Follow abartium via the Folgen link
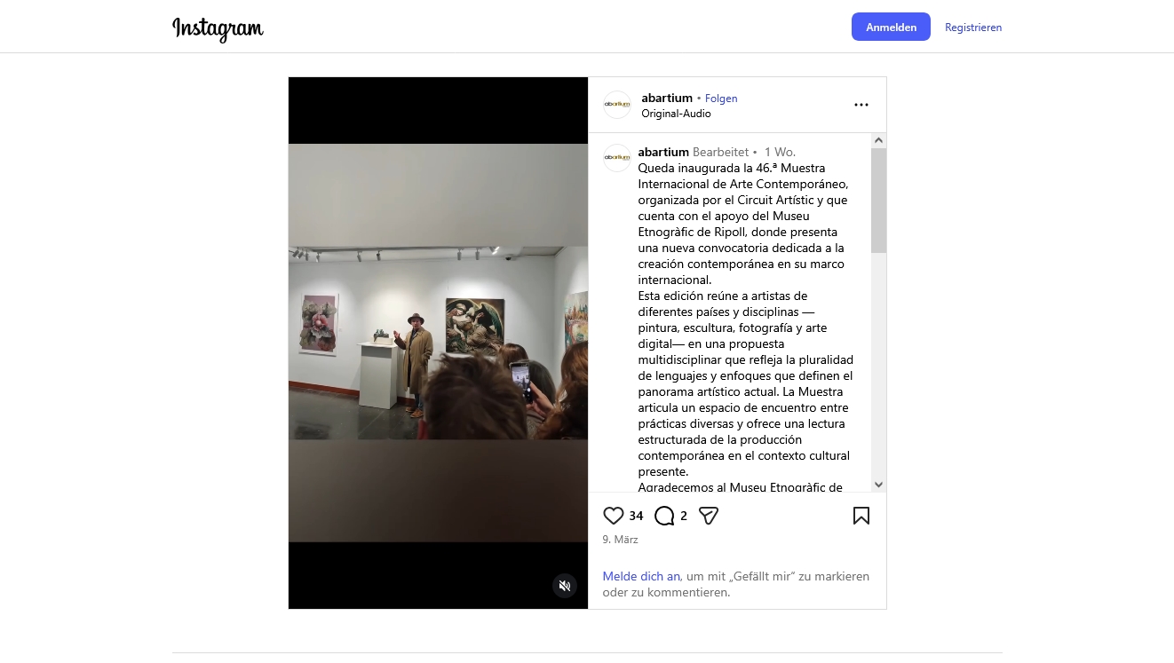The height and width of the screenshot is (663, 1174). (x=721, y=99)
